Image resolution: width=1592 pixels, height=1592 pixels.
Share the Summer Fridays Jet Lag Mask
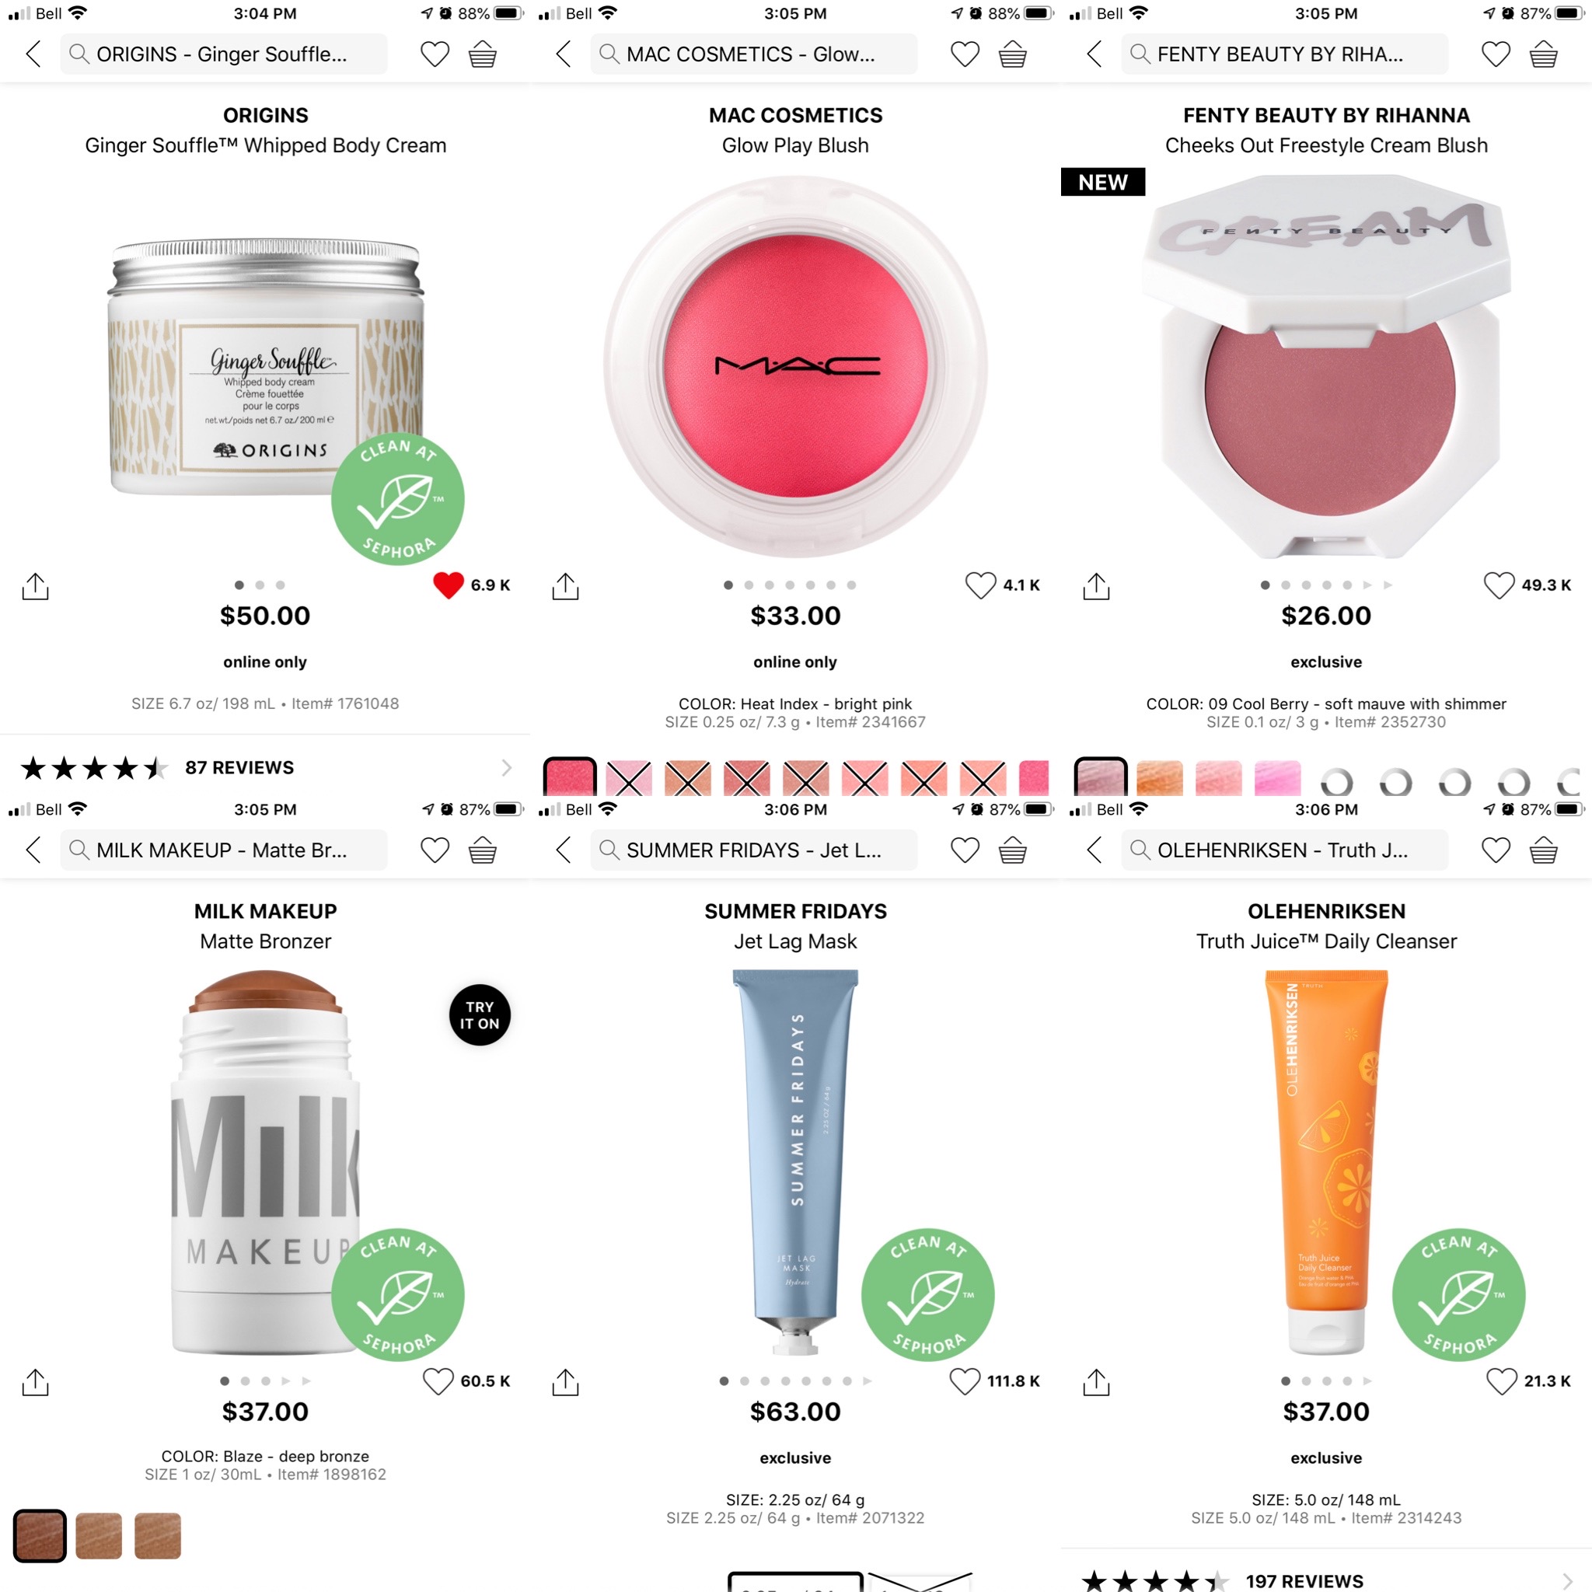pos(565,1382)
